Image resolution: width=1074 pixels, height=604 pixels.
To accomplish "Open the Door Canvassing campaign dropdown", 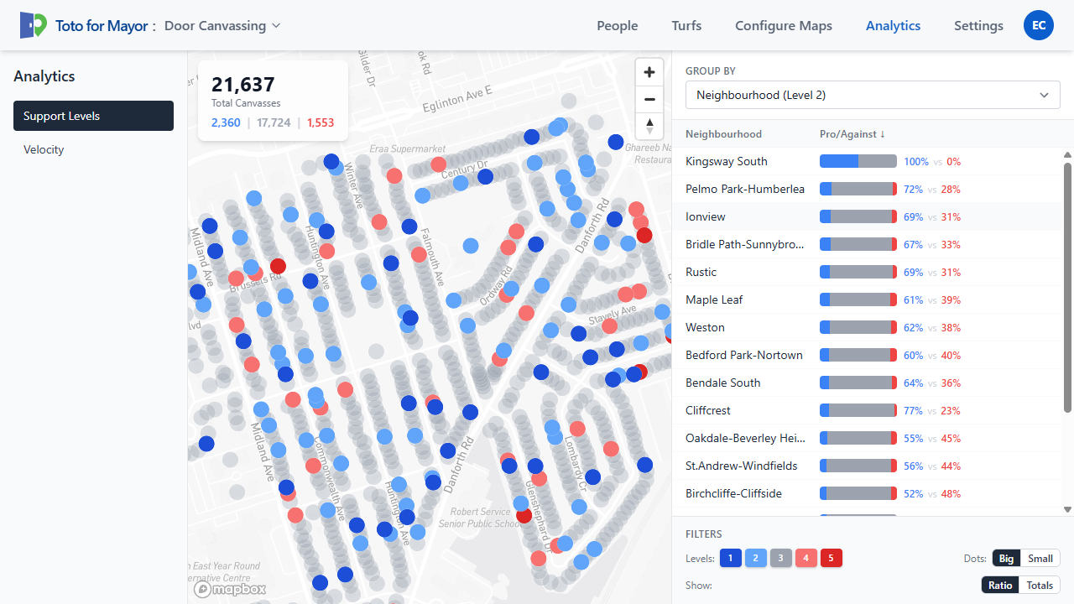I will [222, 25].
